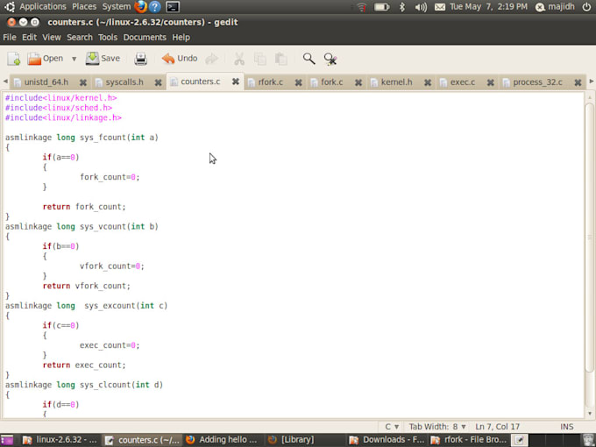The height and width of the screenshot is (447, 596).
Task: Click the Open button label
Action: 53,59
